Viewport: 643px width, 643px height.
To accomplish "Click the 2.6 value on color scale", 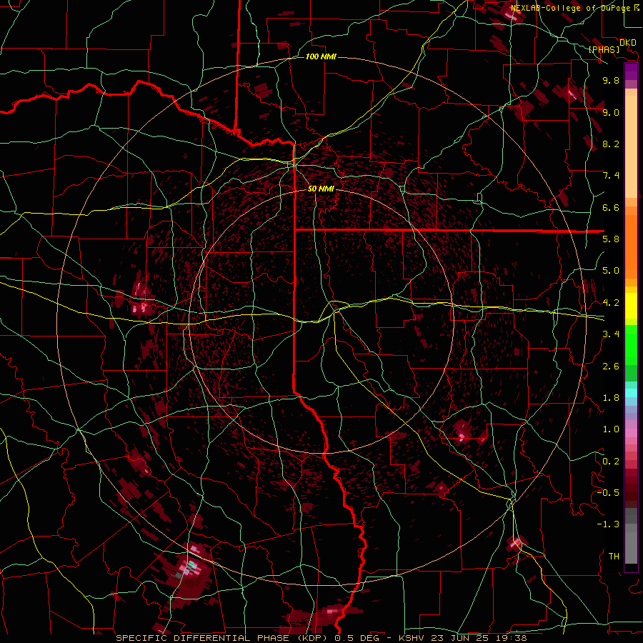I will [611, 367].
